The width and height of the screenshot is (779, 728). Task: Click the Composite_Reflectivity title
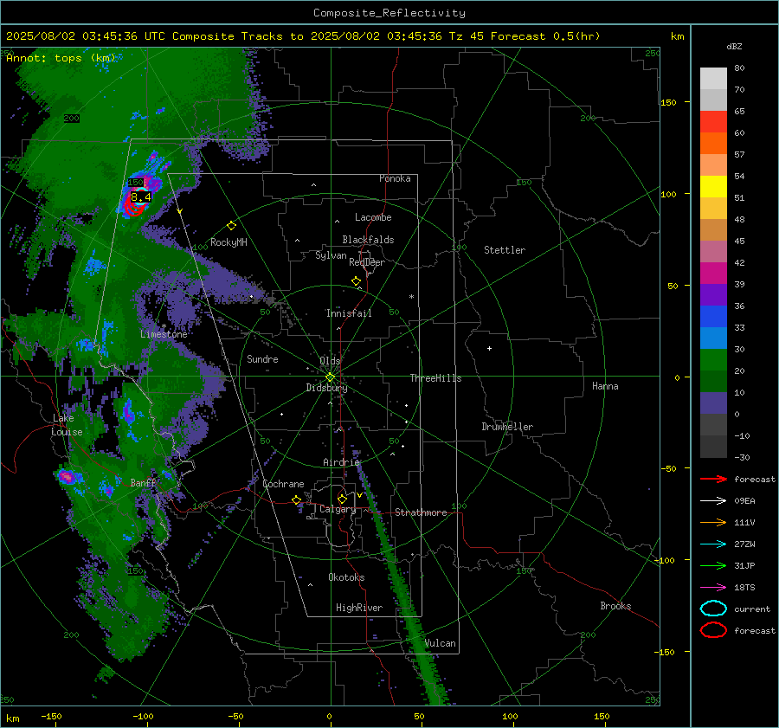[x=389, y=13]
